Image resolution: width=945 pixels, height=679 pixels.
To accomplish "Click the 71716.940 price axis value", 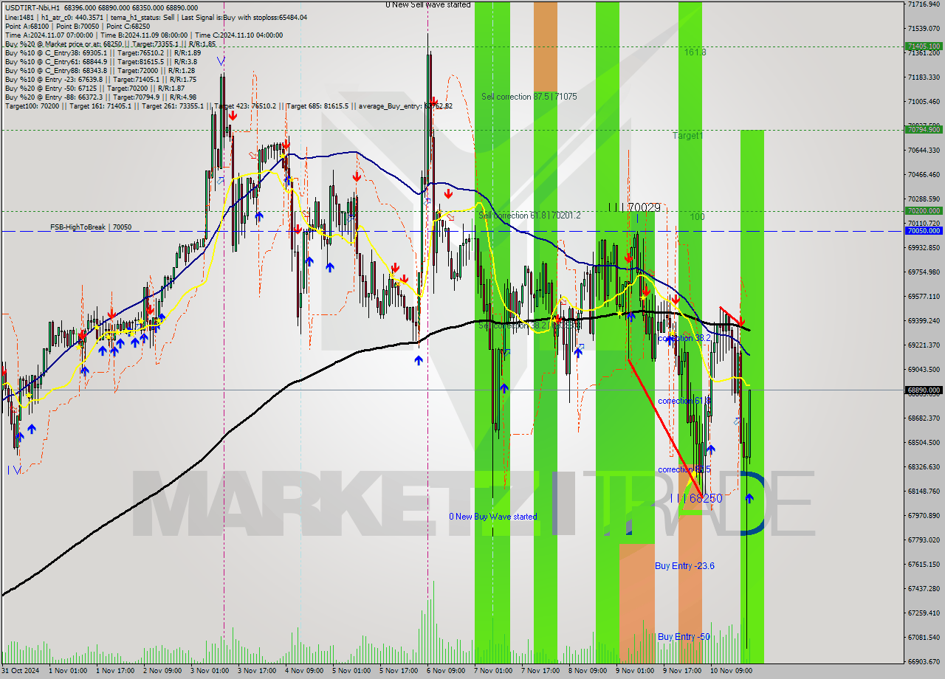I will pyautogui.click(x=924, y=4).
